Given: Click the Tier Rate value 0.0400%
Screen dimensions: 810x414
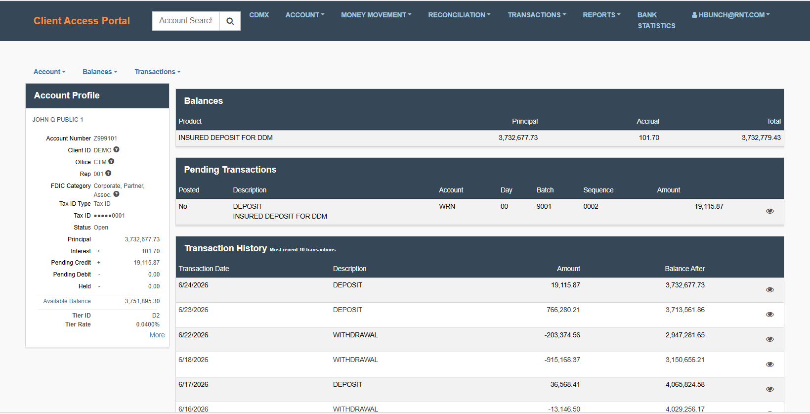Looking at the screenshot, I should click(148, 325).
